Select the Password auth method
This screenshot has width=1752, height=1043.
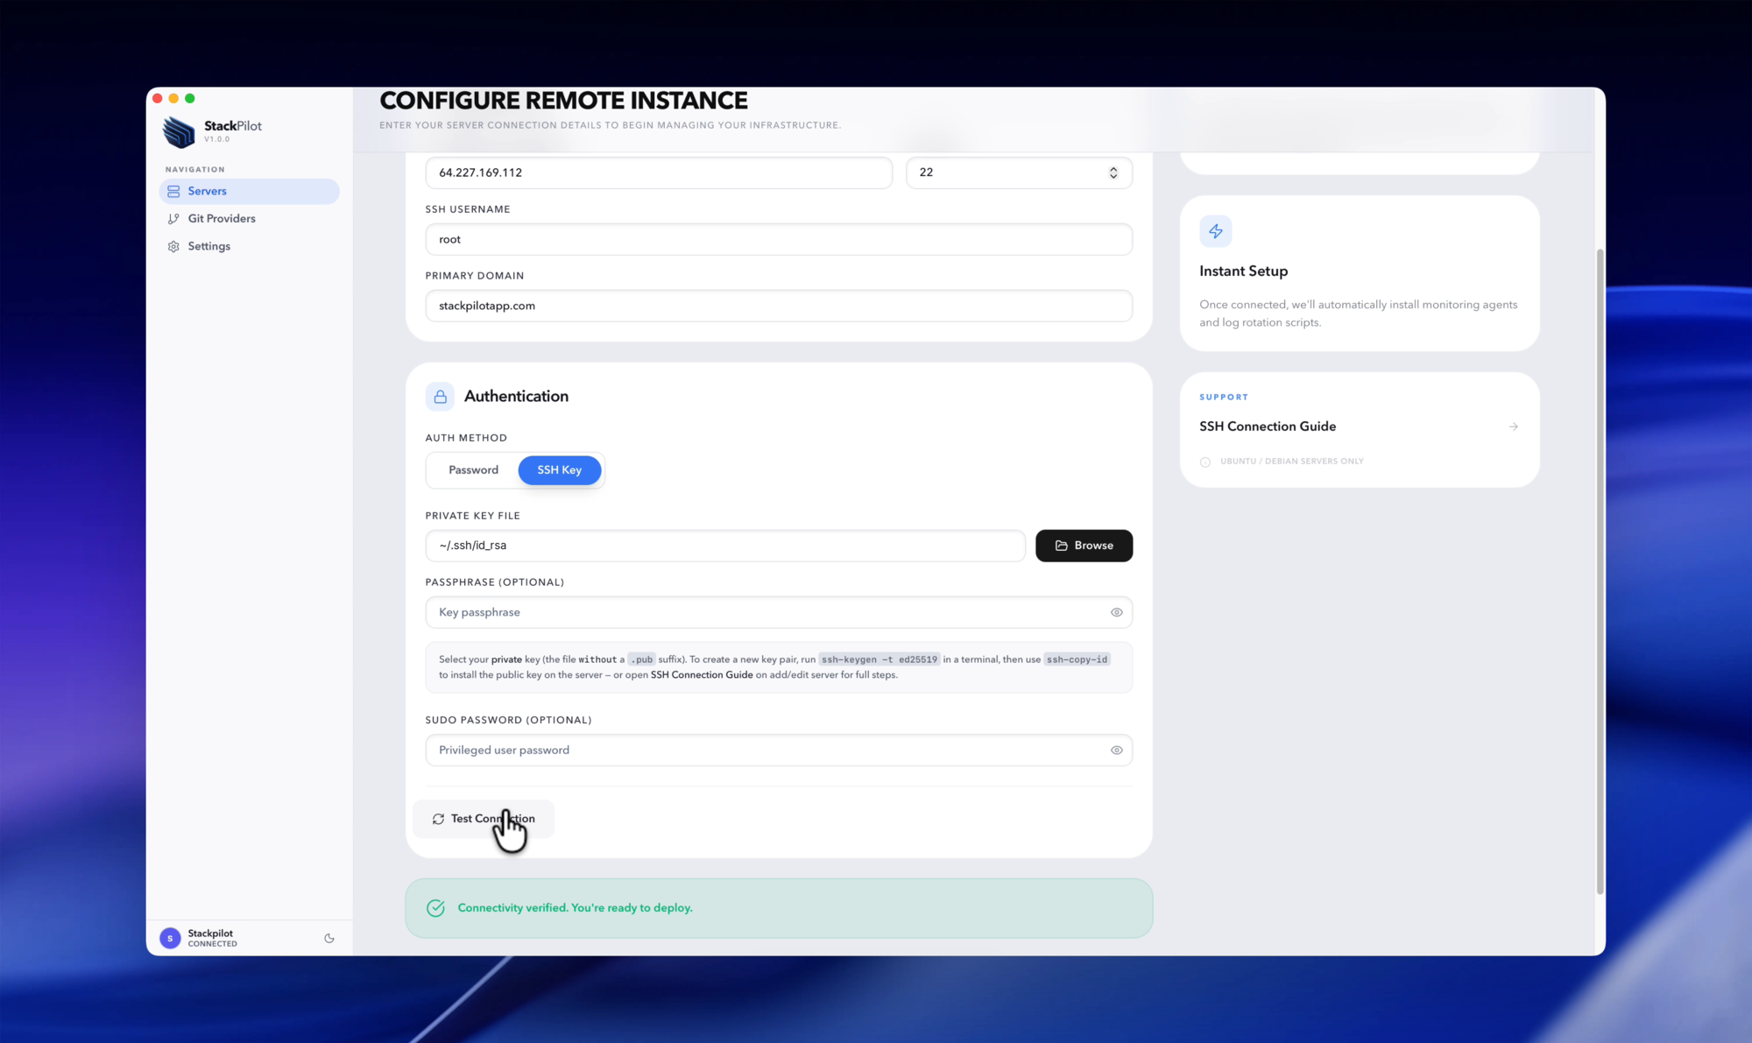pyautogui.click(x=473, y=470)
